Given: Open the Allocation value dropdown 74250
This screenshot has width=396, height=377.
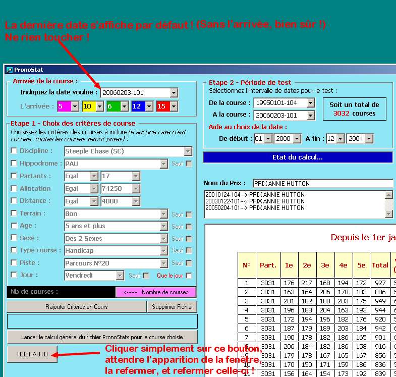Looking at the screenshot, I should 136,189.
